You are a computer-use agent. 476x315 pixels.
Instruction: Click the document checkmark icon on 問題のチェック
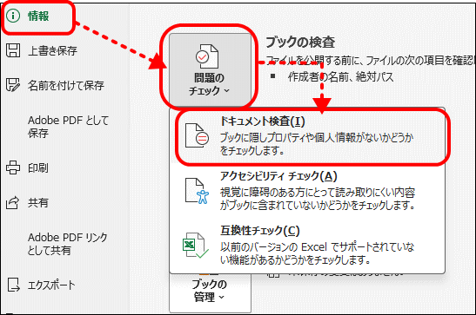coord(207,56)
